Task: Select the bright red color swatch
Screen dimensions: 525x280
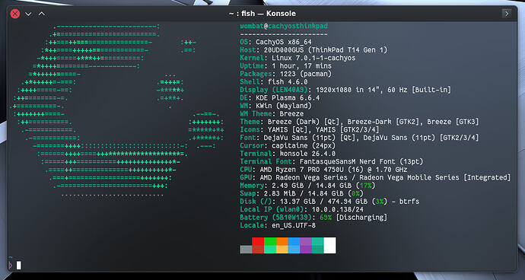Action: [258, 241]
